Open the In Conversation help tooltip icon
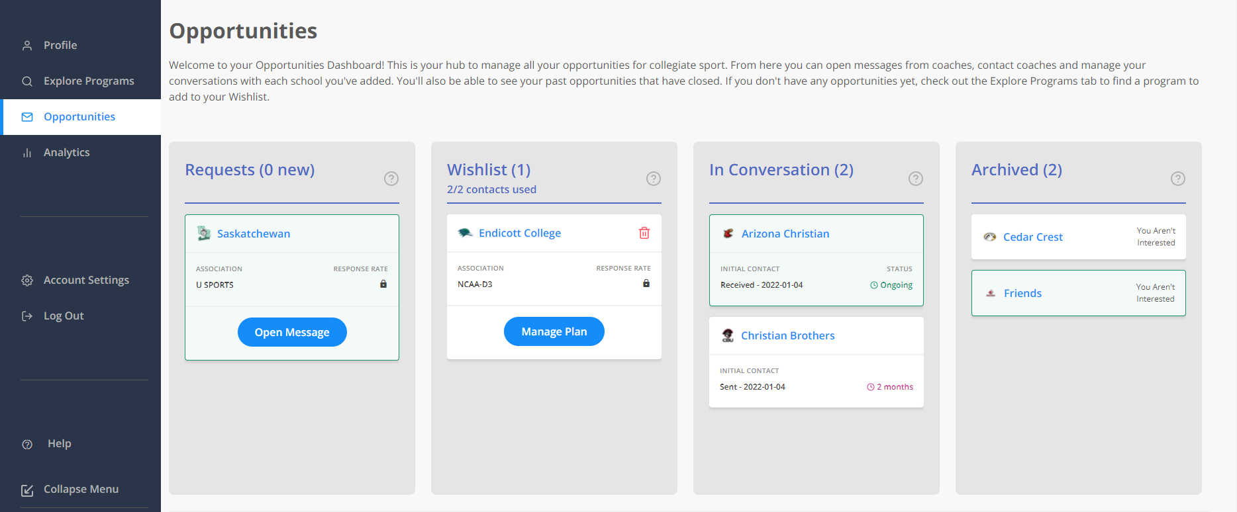The image size is (1237, 512). point(916,179)
